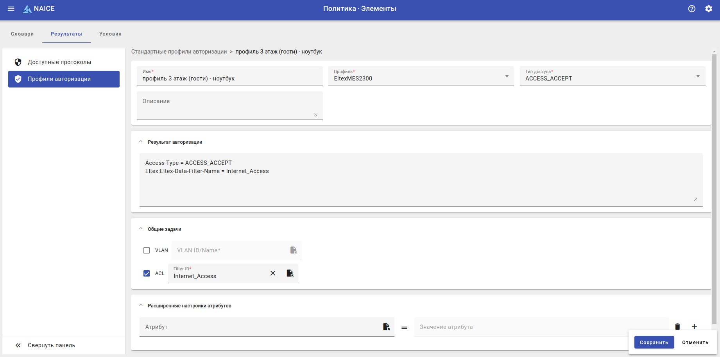Clear the Filter-ID field with X icon

(273, 273)
